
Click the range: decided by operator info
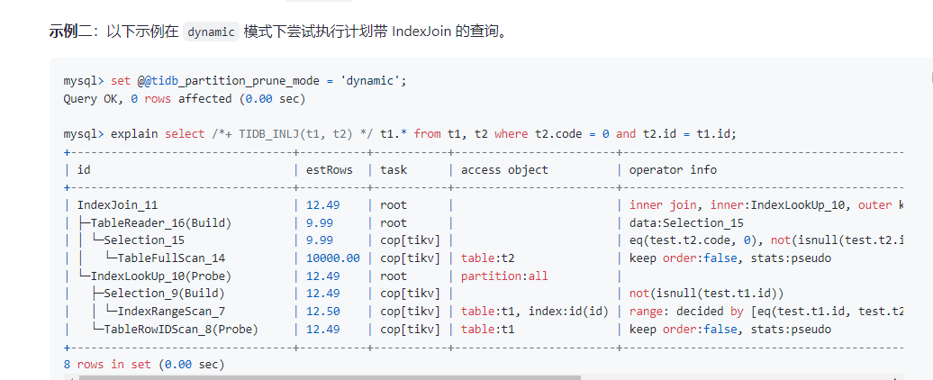pyautogui.click(x=767, y=311)
